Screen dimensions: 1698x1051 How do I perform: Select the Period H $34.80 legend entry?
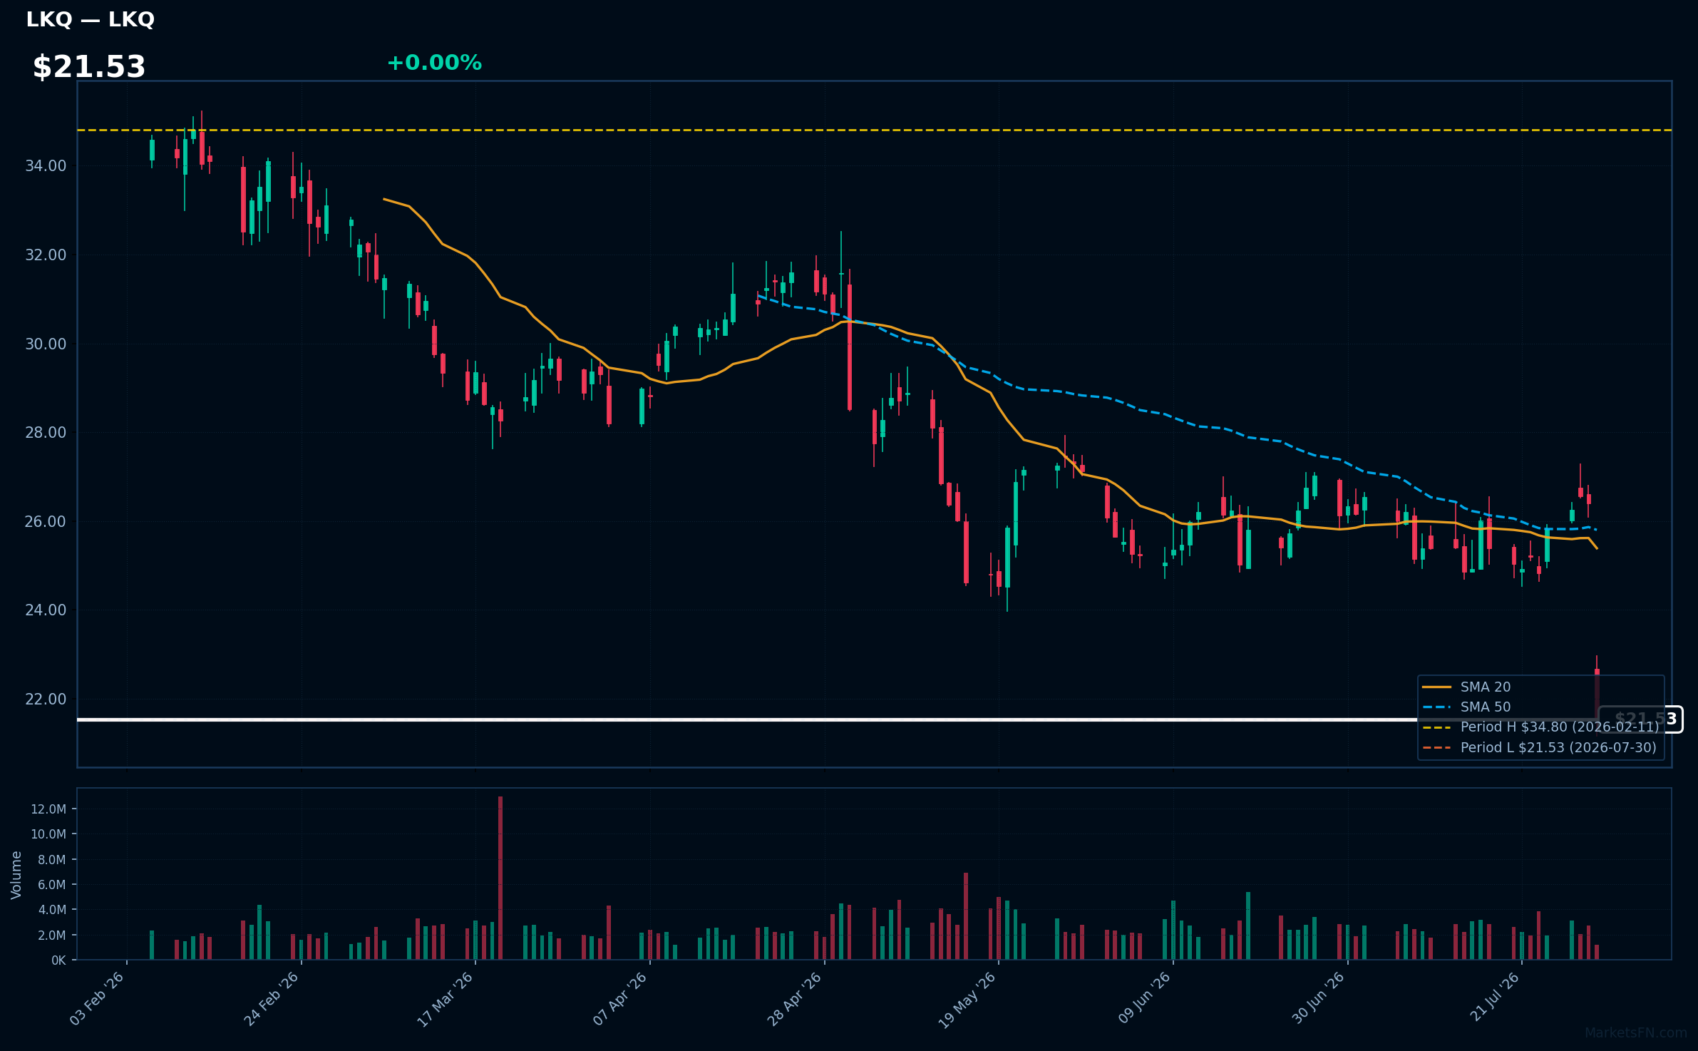point(1540,727)
